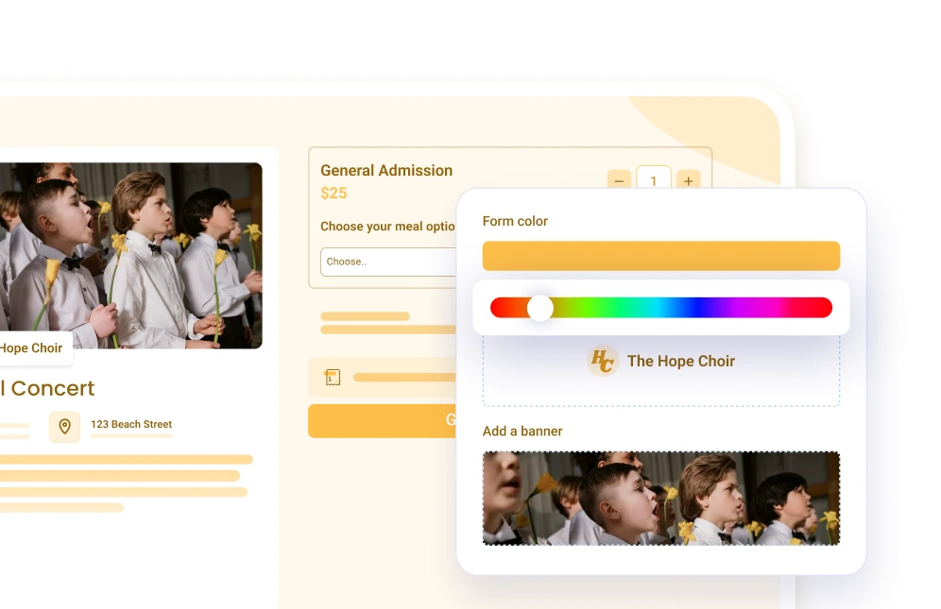941x609 pixels.
Task: Click the ticket quantity field showing 1
Action: click(x=654, y=178)
